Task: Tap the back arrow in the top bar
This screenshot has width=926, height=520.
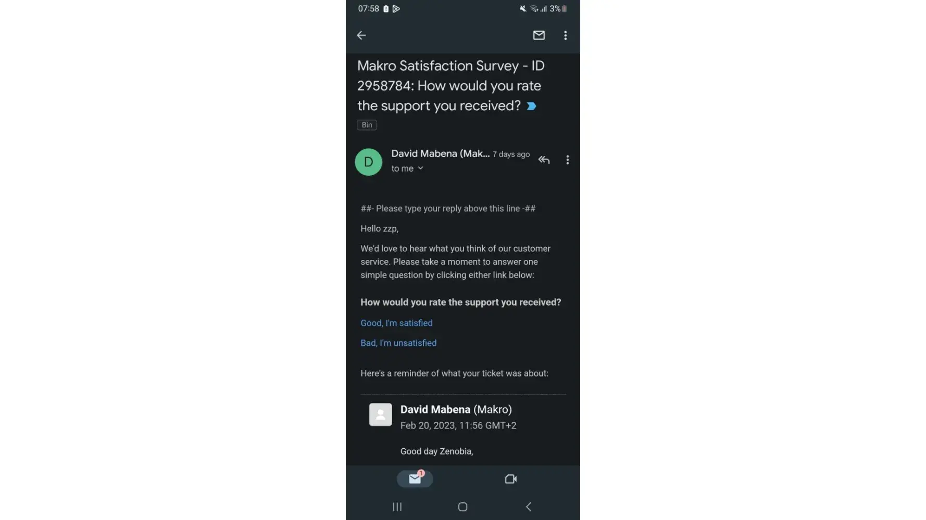Action: click(361, 35)
